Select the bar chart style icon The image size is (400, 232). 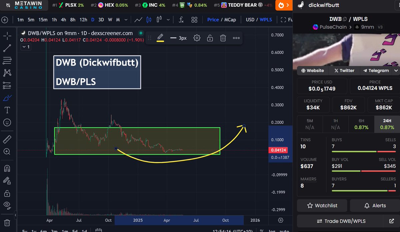tap(159, 20)
